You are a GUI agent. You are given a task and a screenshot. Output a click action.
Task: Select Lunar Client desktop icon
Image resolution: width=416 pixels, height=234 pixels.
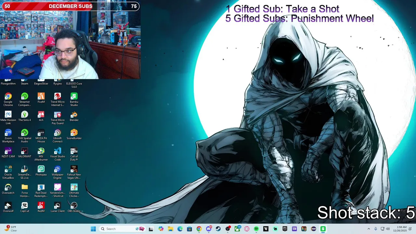click(58, 207)
